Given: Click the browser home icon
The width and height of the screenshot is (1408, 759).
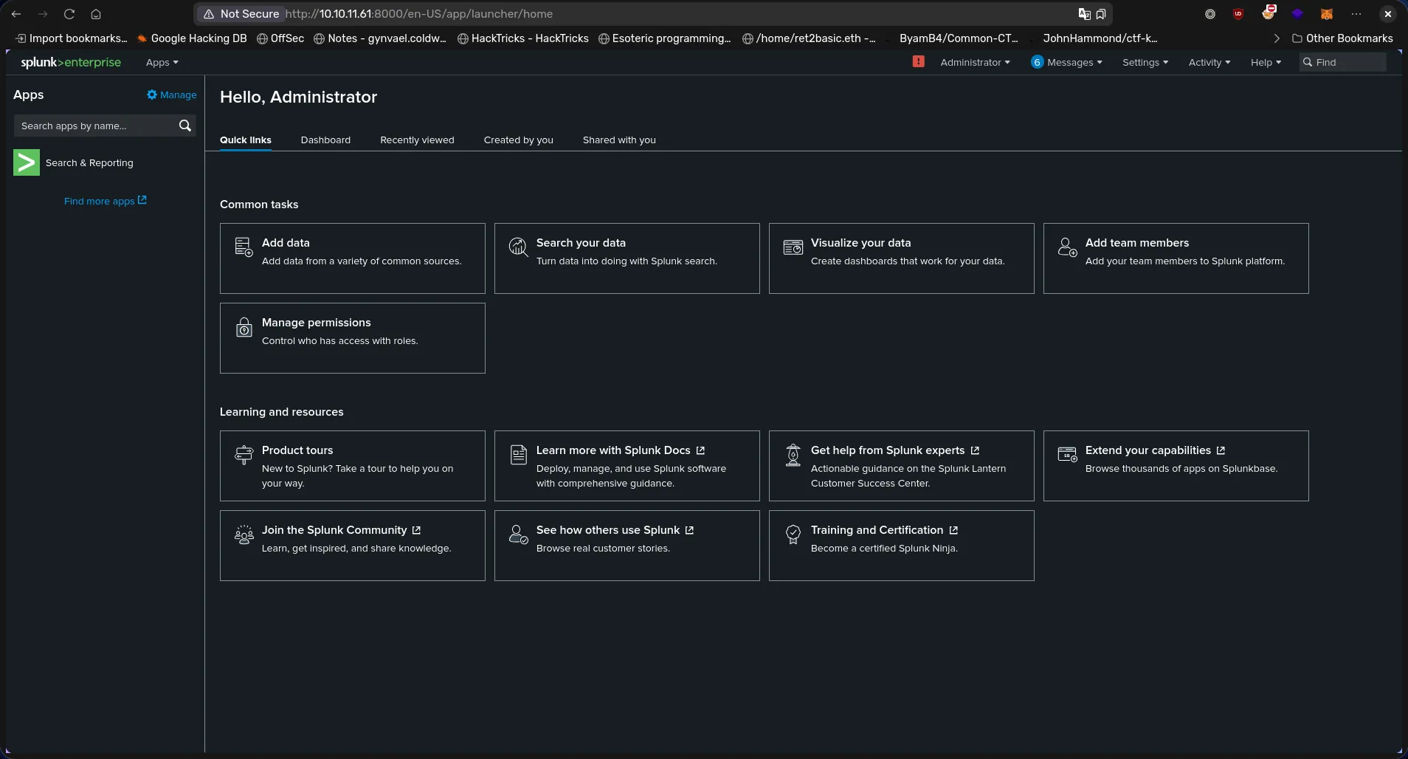Looking at the screenshot, I should (96, 14).
